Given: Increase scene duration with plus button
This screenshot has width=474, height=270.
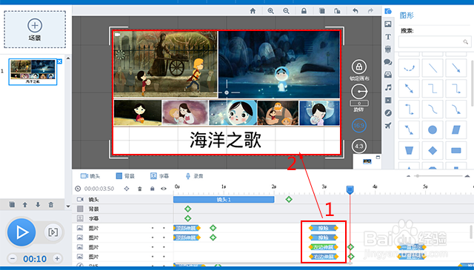Looking at the screenshot, I should (x=57, y=258).
